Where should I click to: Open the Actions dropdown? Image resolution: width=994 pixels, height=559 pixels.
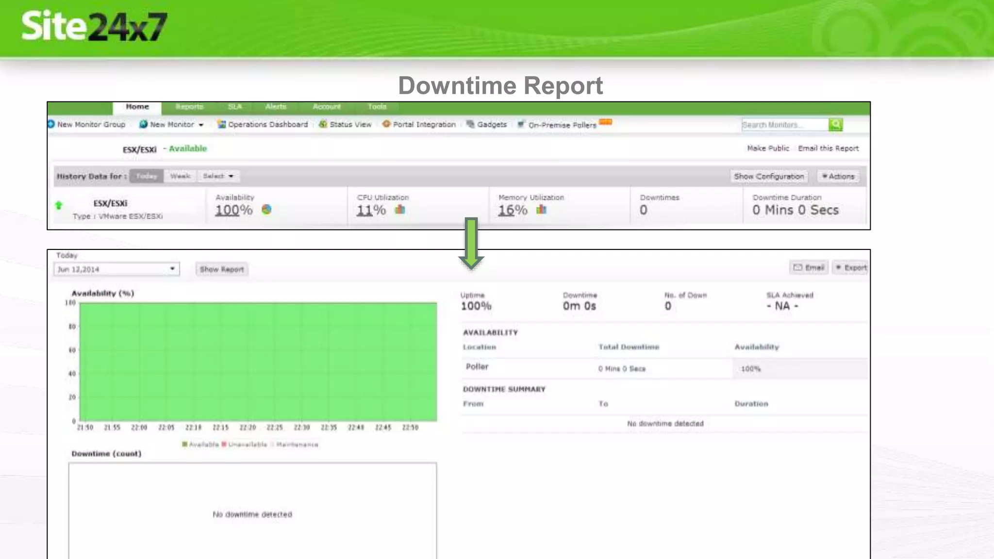pyautogui.click(x=838, y=177)
